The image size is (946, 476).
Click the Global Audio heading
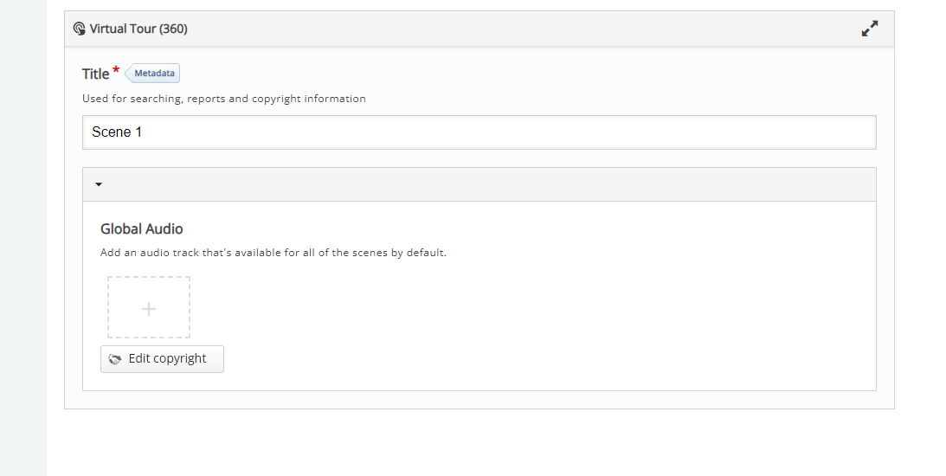pos(141,228)
